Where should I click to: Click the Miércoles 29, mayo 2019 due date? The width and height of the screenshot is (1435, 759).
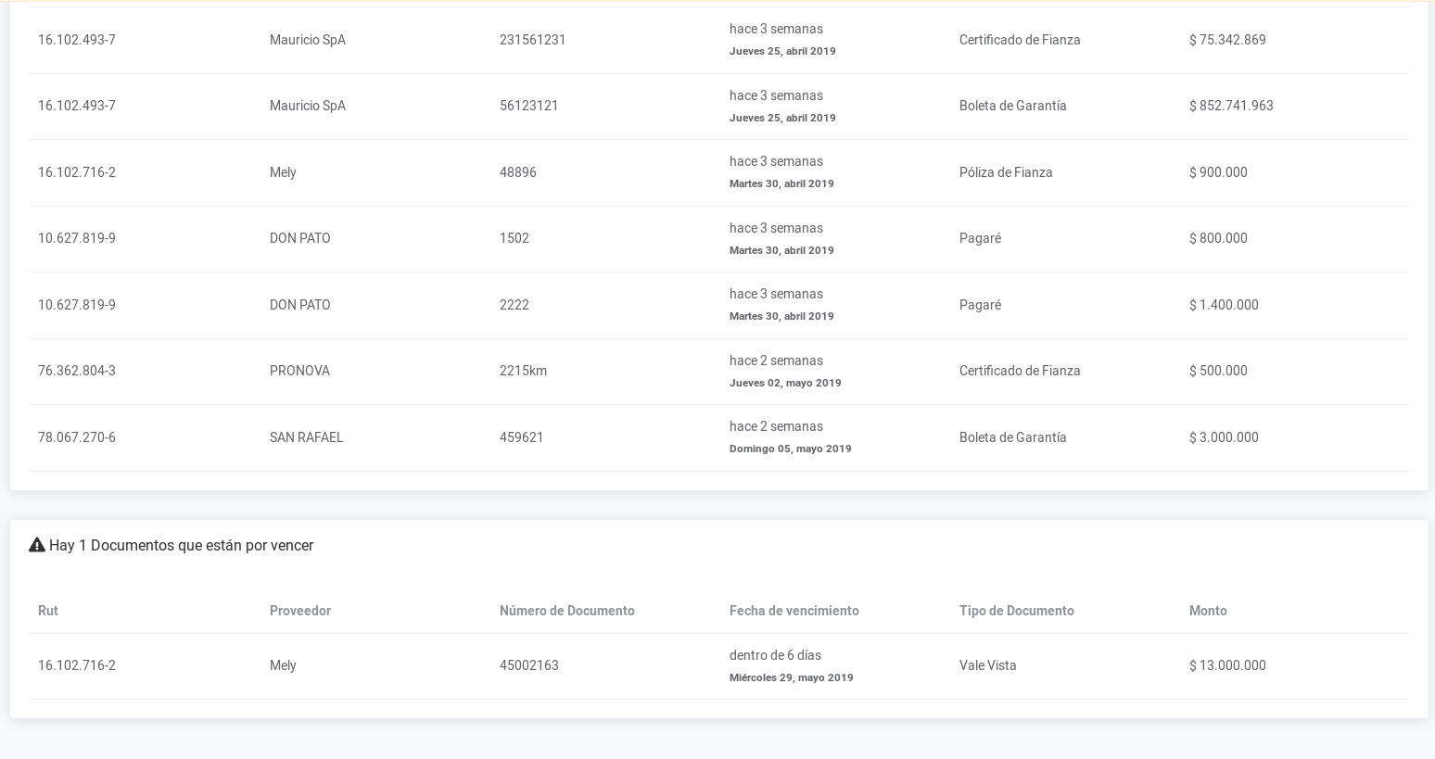(791, 677)
